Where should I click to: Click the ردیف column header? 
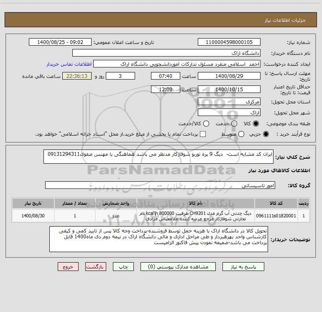tap(304, 203)
